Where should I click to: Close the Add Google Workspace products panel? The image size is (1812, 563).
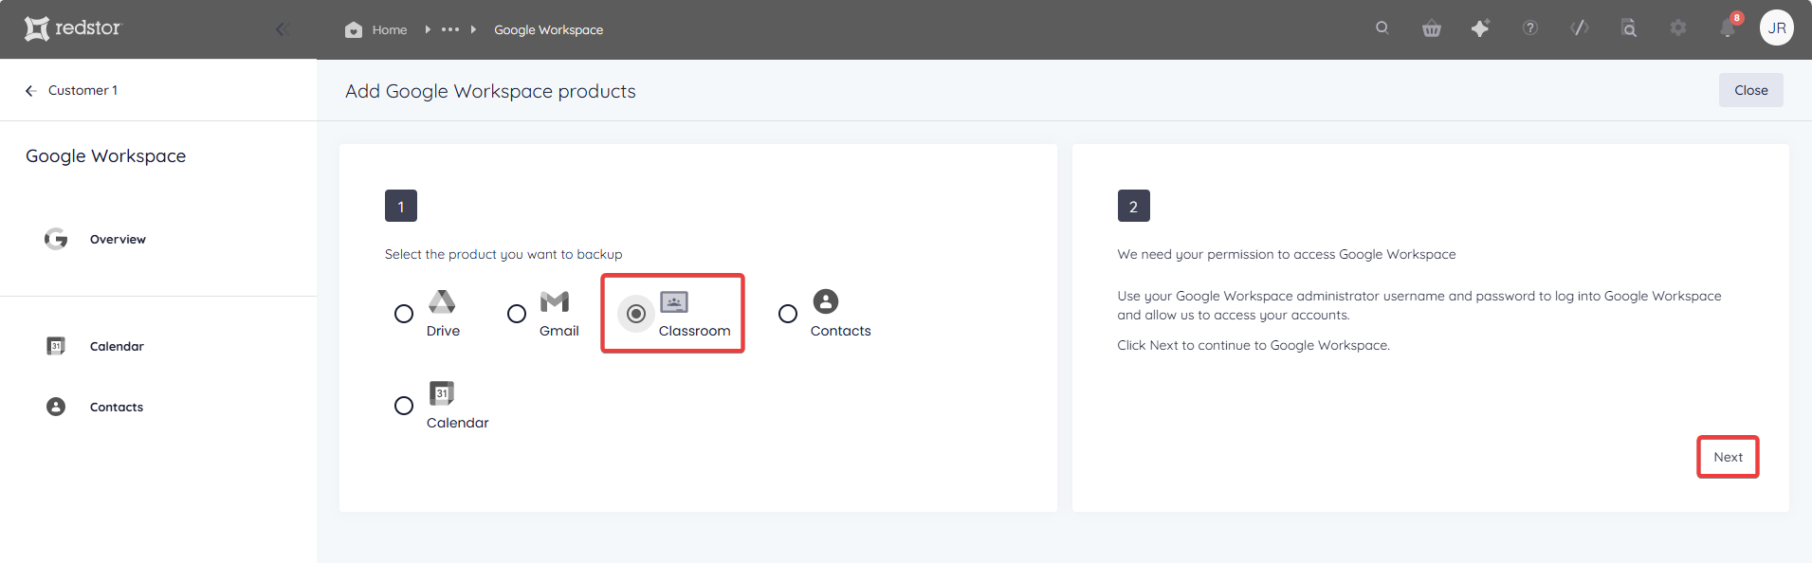1750,90
